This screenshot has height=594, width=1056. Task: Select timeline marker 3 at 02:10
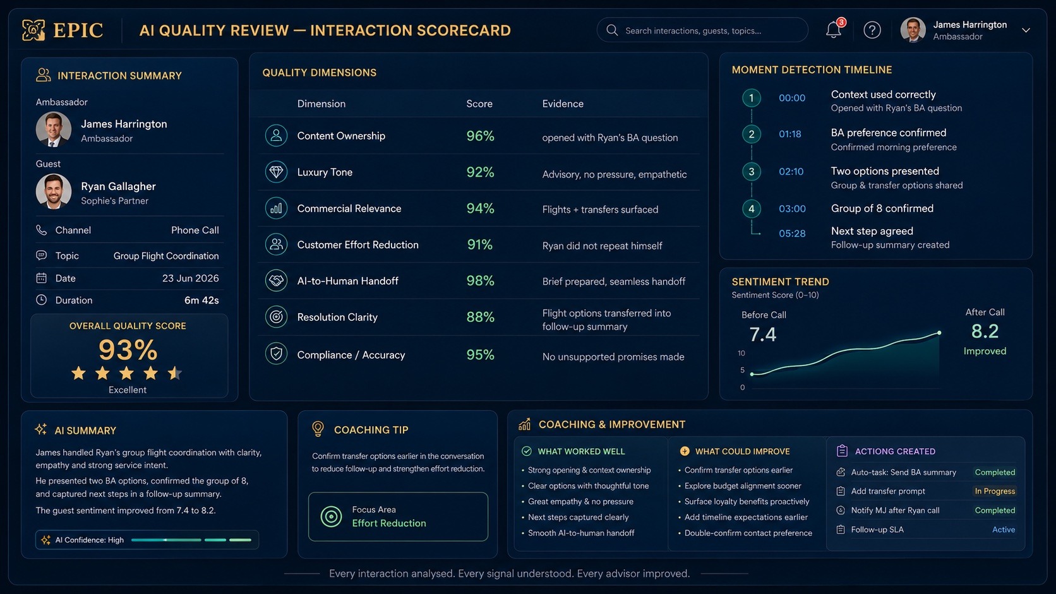tap(752, 171)
